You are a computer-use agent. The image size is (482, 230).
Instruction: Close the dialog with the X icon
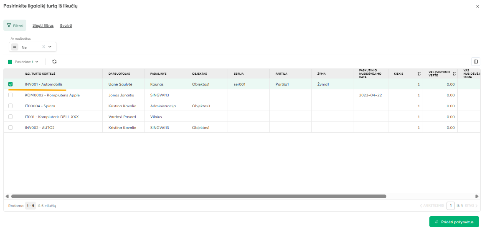click(x=477, y=7)
